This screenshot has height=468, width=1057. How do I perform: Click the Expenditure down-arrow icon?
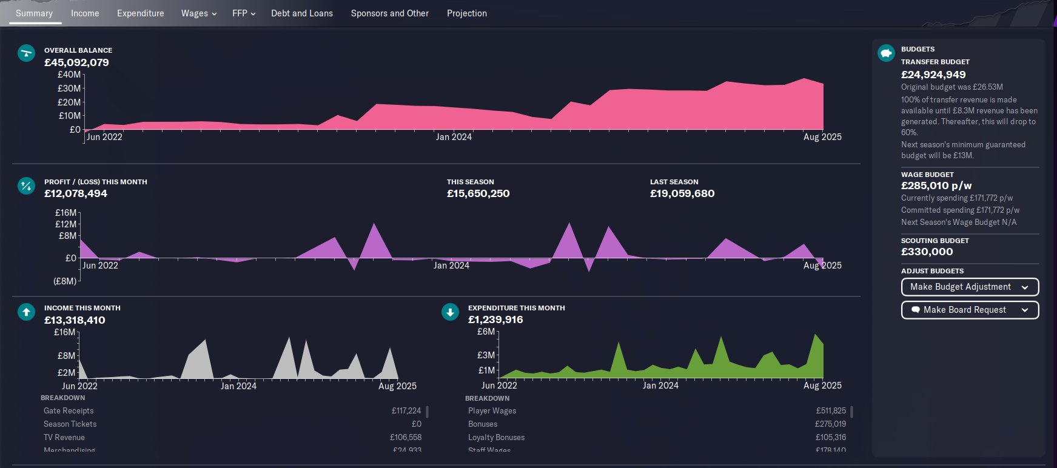point(450,312)
